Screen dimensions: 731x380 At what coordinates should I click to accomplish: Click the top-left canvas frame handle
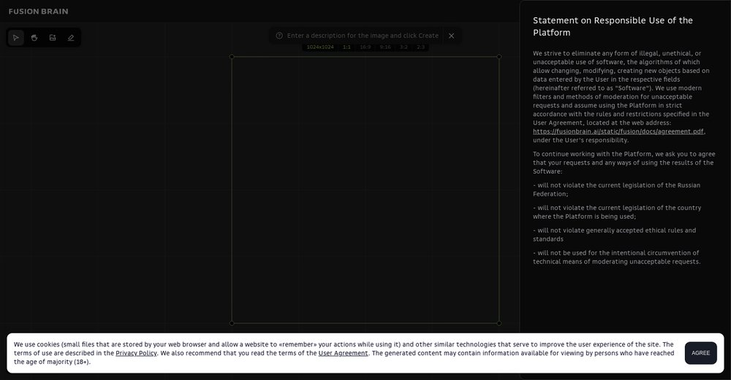pos(232,57)
